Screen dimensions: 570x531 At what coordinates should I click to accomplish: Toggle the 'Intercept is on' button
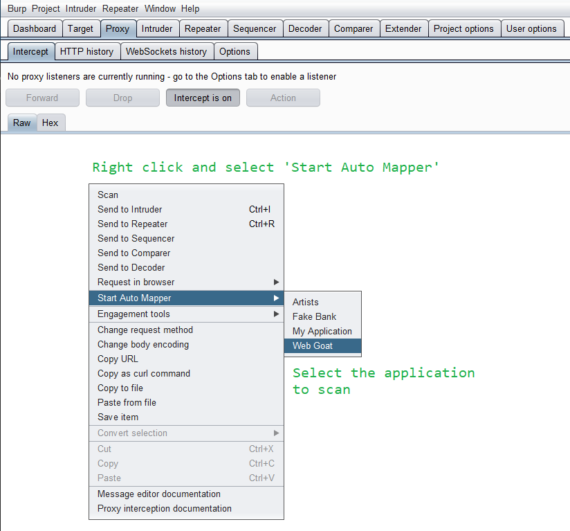point(203,98)
